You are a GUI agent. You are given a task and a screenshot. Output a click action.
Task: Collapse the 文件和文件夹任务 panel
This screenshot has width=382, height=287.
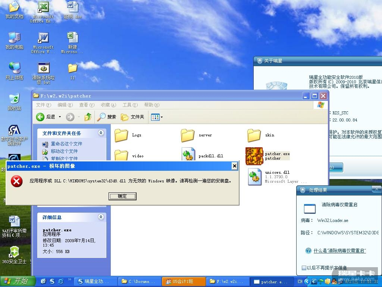(x=101, y=133)
